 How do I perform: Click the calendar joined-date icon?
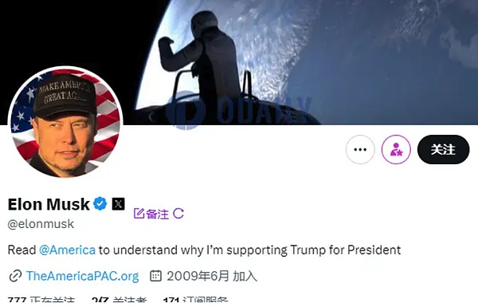[155, 276]
